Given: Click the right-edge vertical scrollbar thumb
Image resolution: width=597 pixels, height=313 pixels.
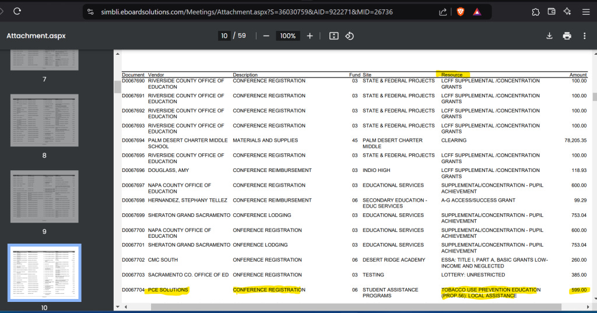Looking at the screenshot, I should point(595,97).
